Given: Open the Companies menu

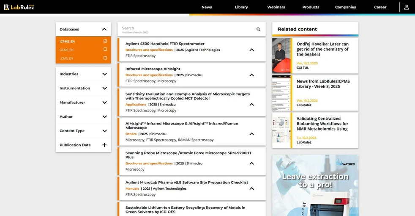Looking at the screenshot, I should (345, 7).
